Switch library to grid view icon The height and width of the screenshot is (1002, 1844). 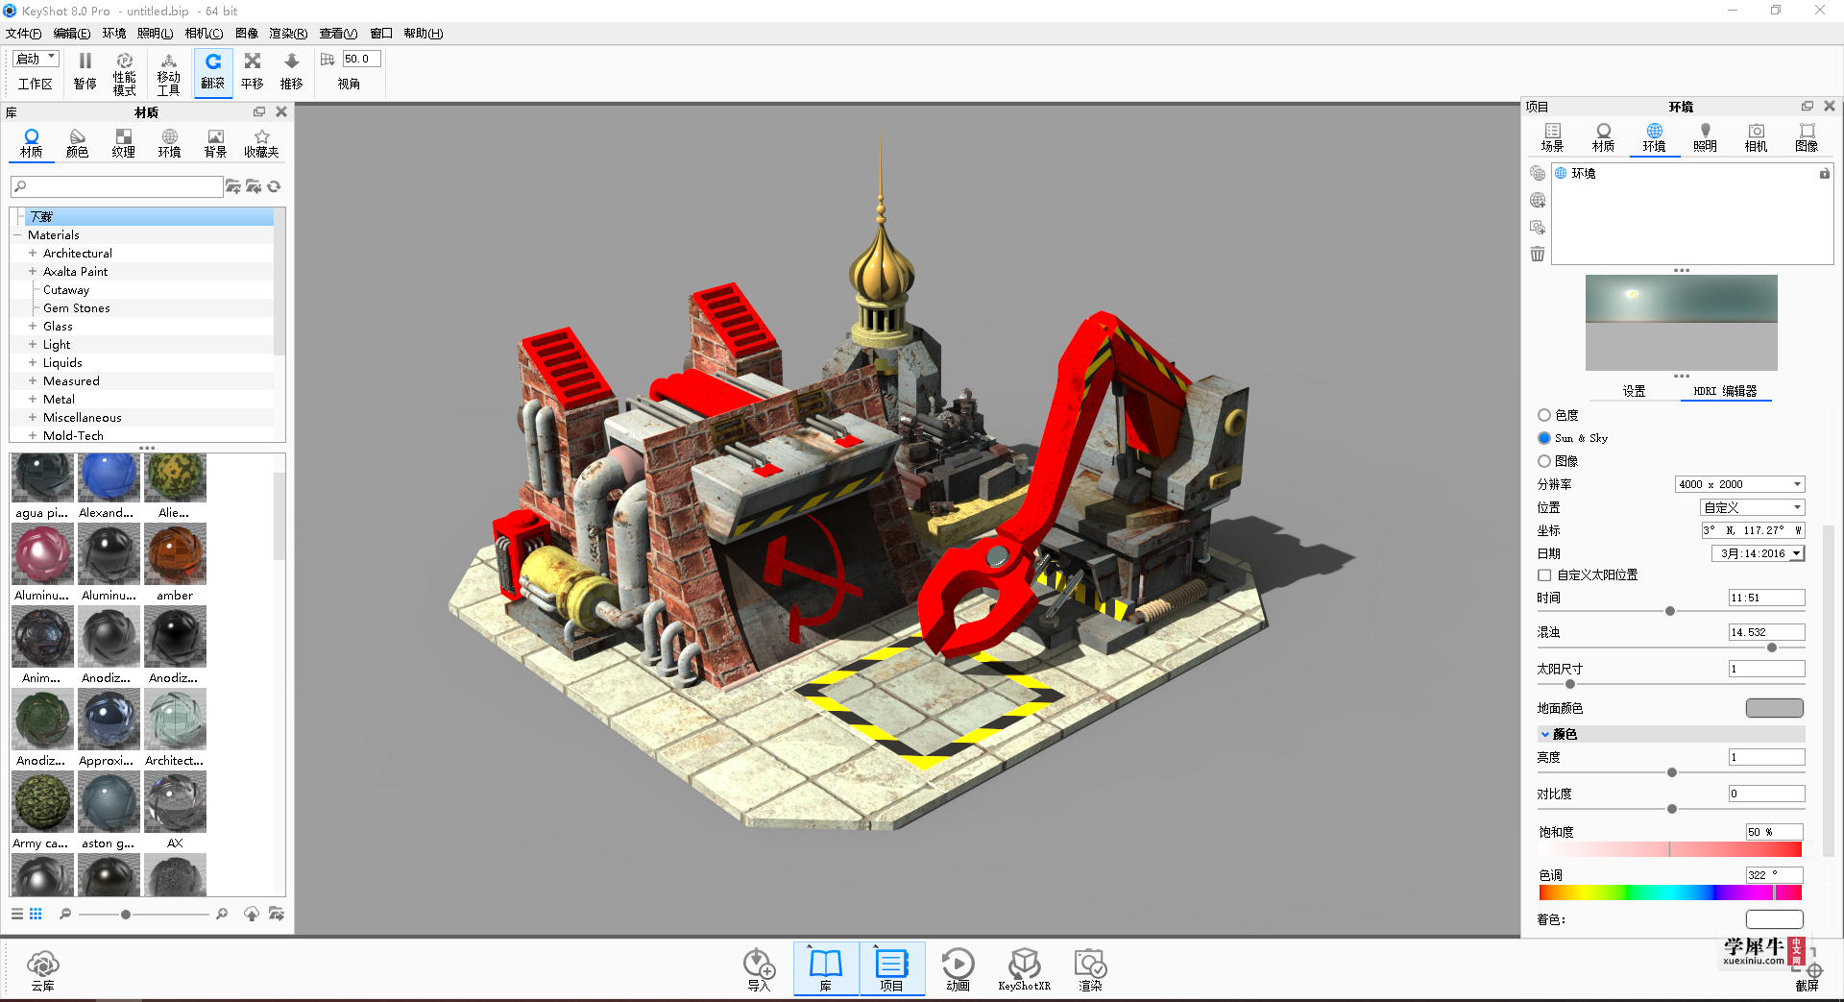pyautogui.click(x=36, y=914)
